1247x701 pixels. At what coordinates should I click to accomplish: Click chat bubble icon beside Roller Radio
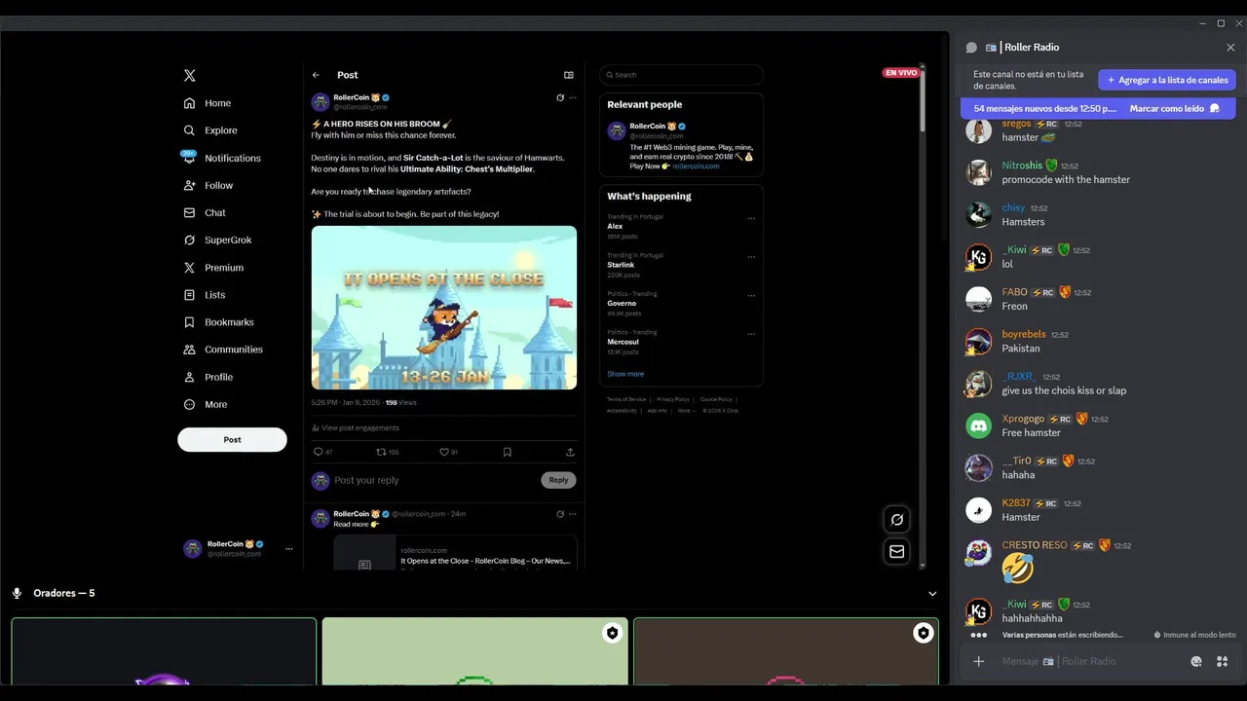(971, 48)
